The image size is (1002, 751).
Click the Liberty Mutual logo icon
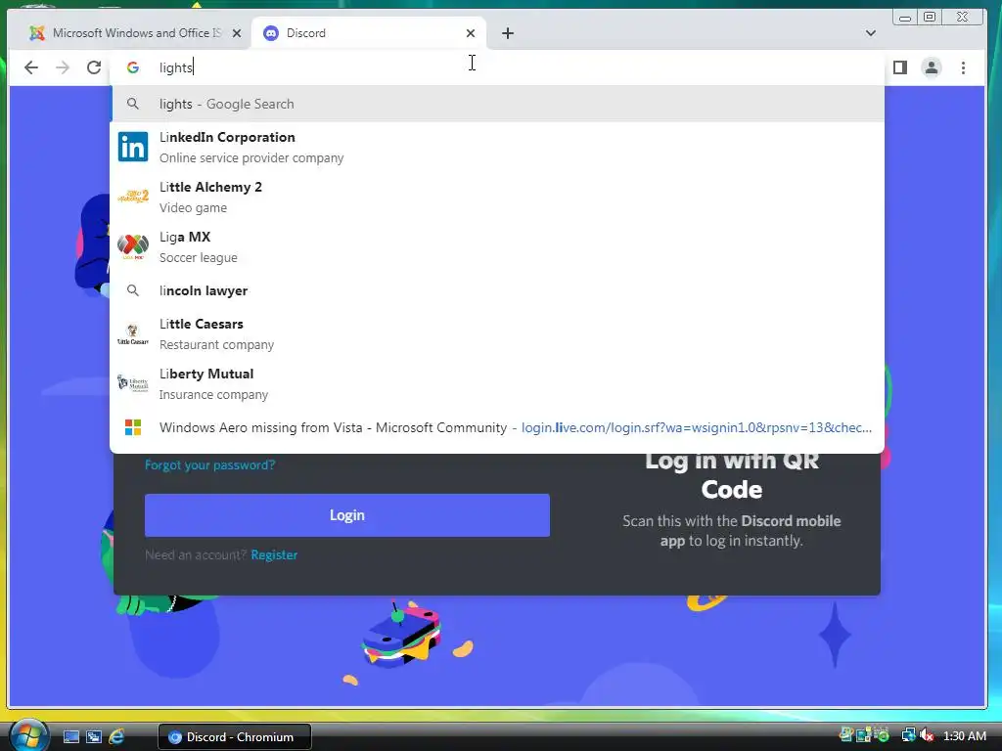tap(133, 383)
